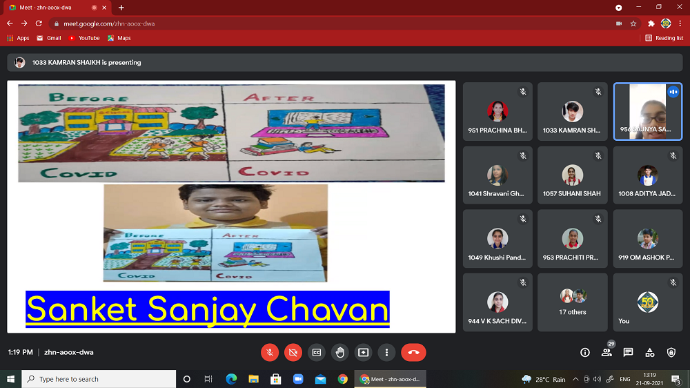Image resolution: width=690 pixels, height=388 pixels.
Task: Show the participants list of 29 people
Action: tap(607, 352)
